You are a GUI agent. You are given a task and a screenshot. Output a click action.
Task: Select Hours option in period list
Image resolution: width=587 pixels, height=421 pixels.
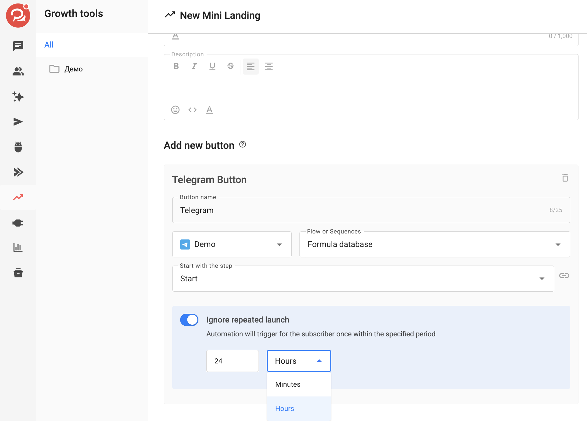click(299, 408)
